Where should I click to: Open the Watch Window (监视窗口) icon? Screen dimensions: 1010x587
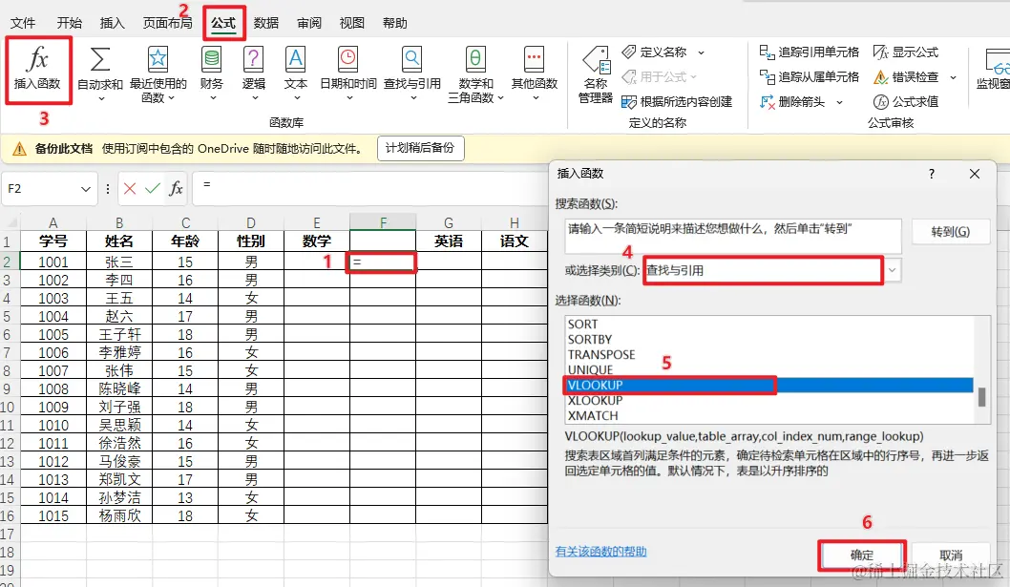(996, 61)
